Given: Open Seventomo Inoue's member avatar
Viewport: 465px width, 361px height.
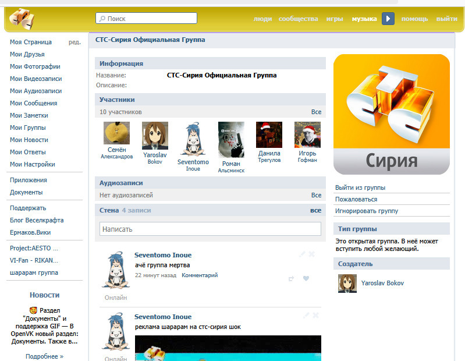Looking at the screenshot, I should click(193, 139).
